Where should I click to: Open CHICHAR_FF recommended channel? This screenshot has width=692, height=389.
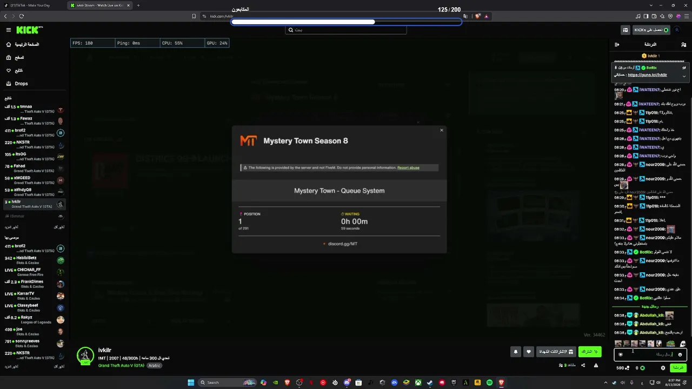[35, 272]
